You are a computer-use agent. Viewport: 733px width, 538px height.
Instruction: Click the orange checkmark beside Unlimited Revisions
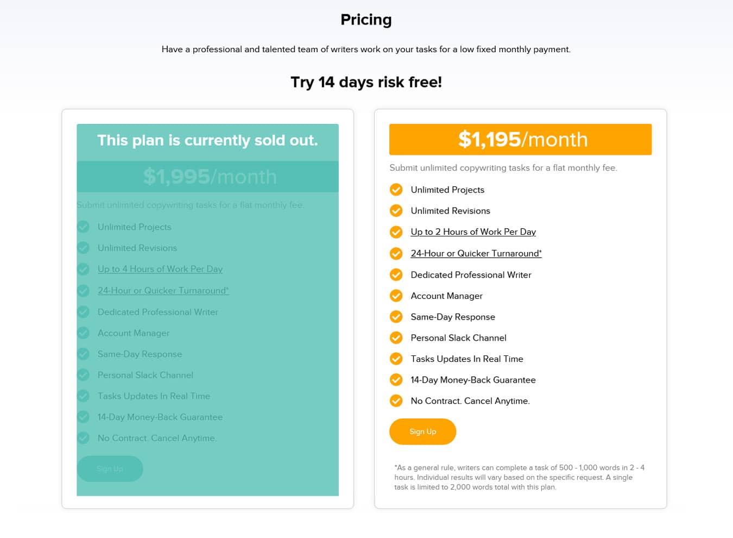(x=396, y=211)
